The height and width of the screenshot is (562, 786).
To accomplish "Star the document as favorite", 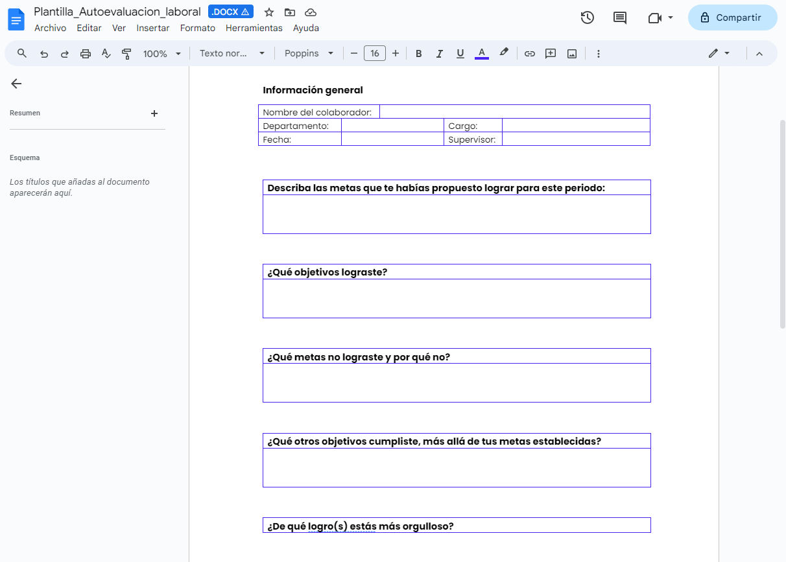I will 269,12.
